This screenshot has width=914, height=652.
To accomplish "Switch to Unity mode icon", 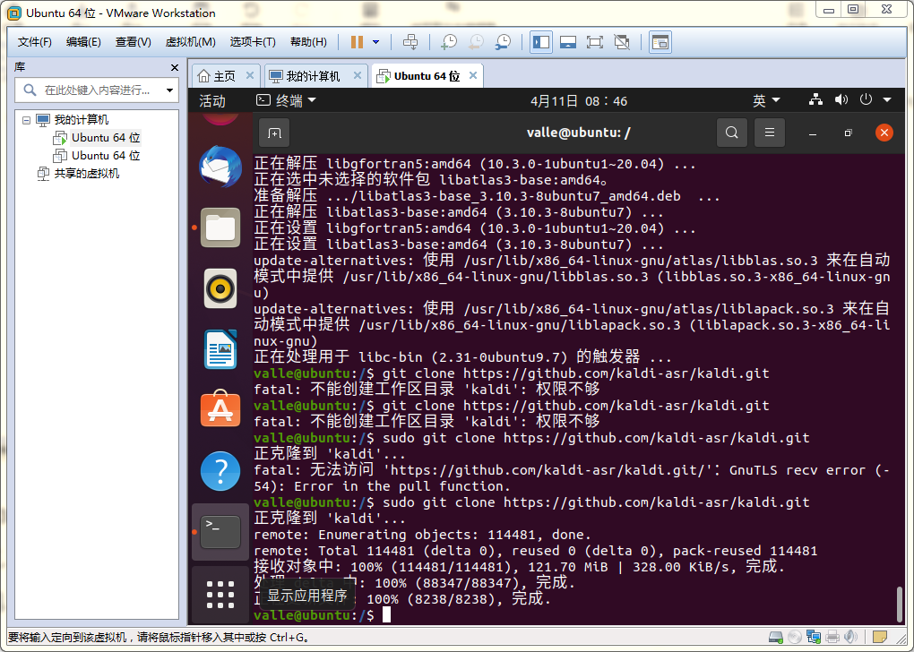I will click(622, 42).
